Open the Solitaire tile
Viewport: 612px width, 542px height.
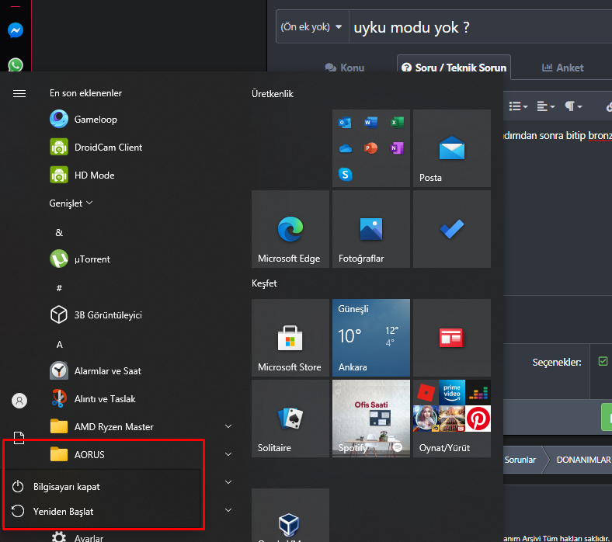[290, 419]
